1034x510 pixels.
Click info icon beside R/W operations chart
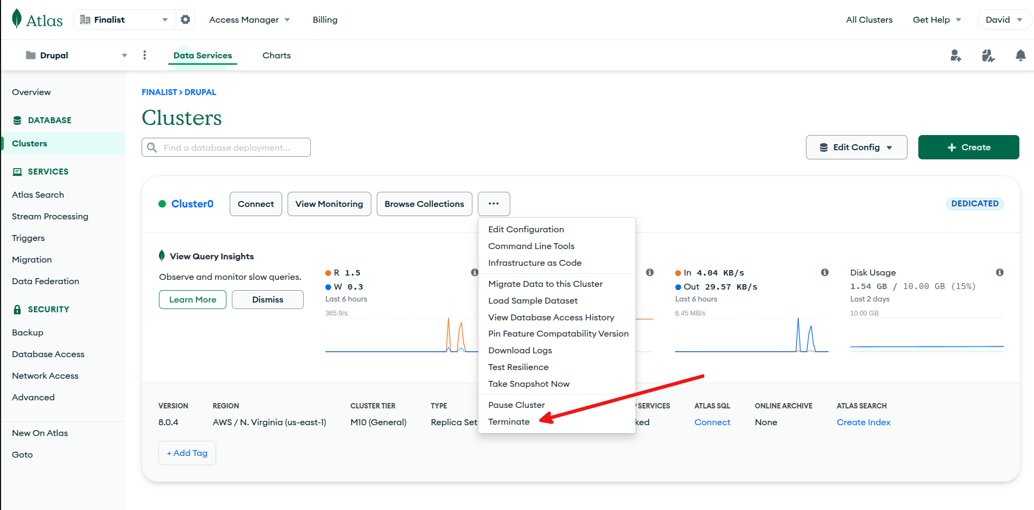click(474, 272)
